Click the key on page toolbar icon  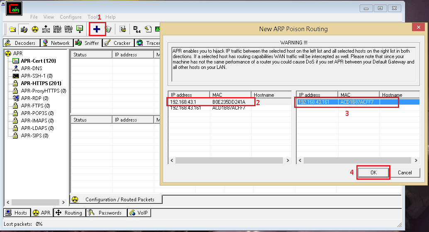coord(148,29)
